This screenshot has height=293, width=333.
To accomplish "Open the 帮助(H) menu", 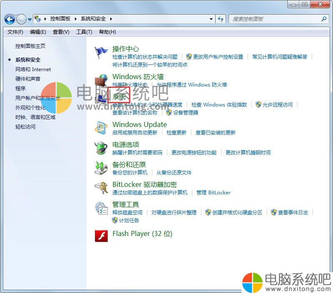I will point(107,32).
